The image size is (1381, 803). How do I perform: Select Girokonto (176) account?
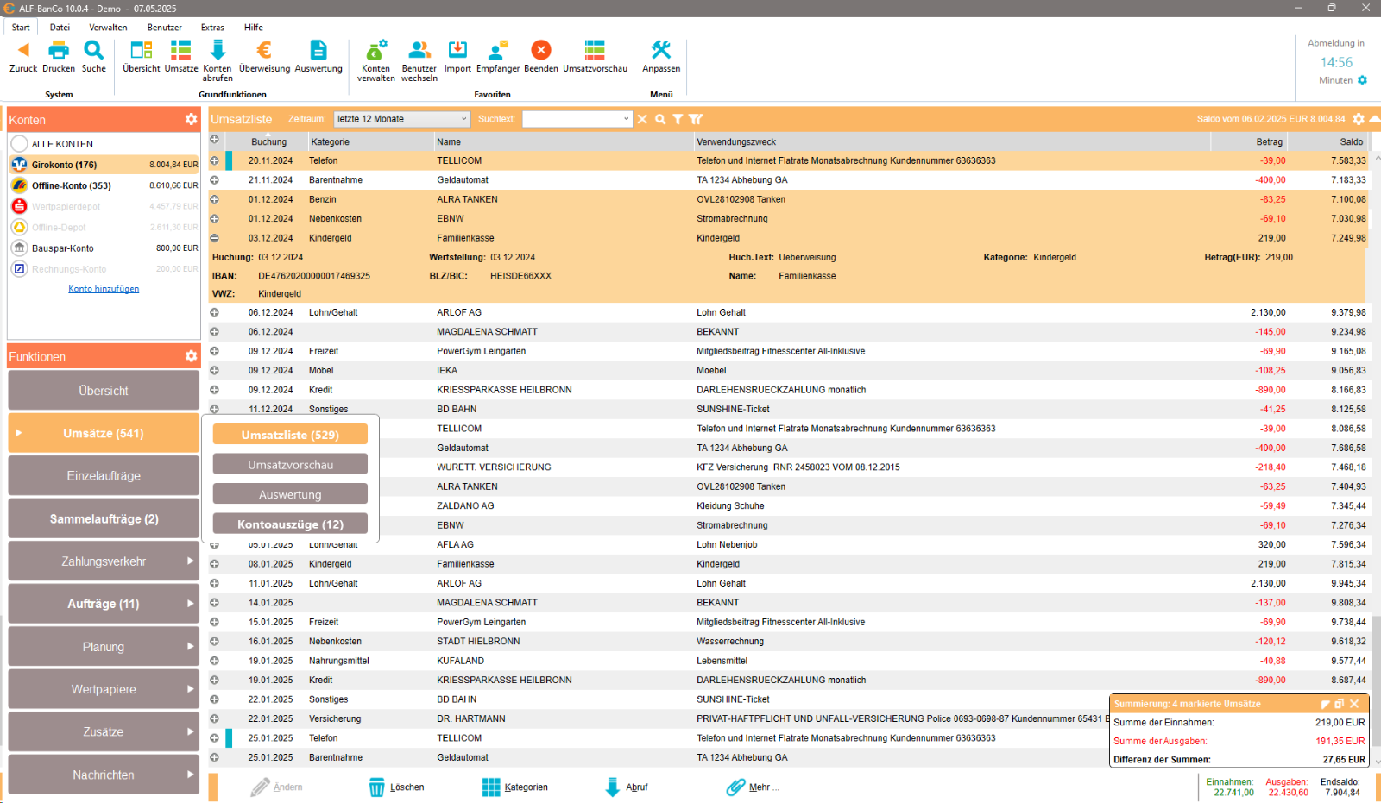[x=104, y=164]
